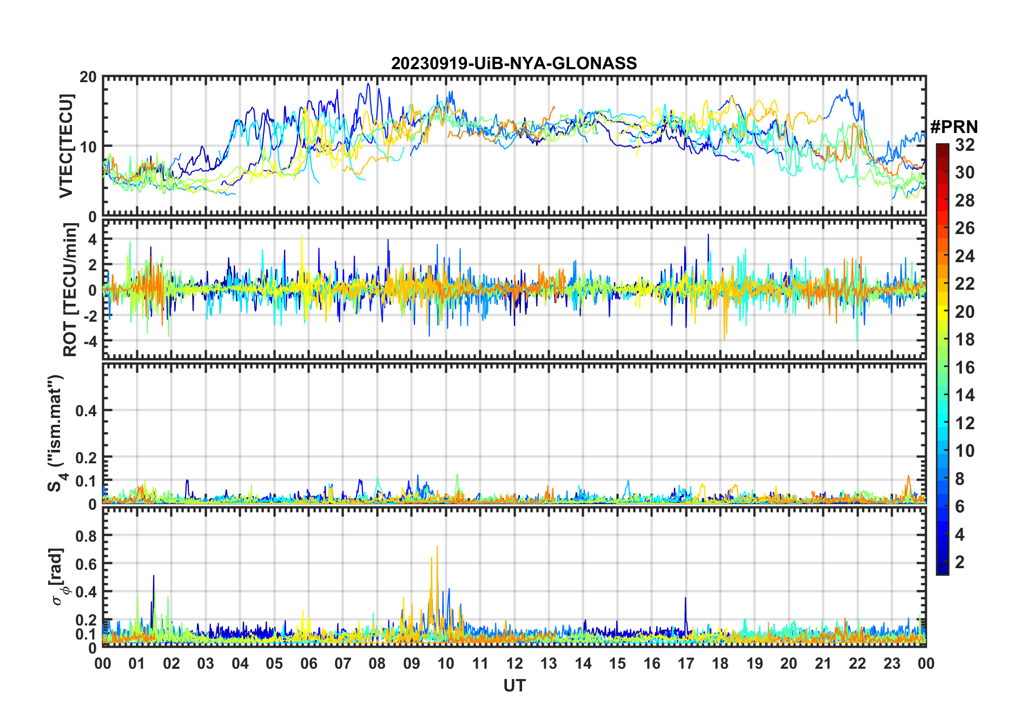Select x-axis hour label 13
This screenshot has width=1029, height=719.
[549, 663]
